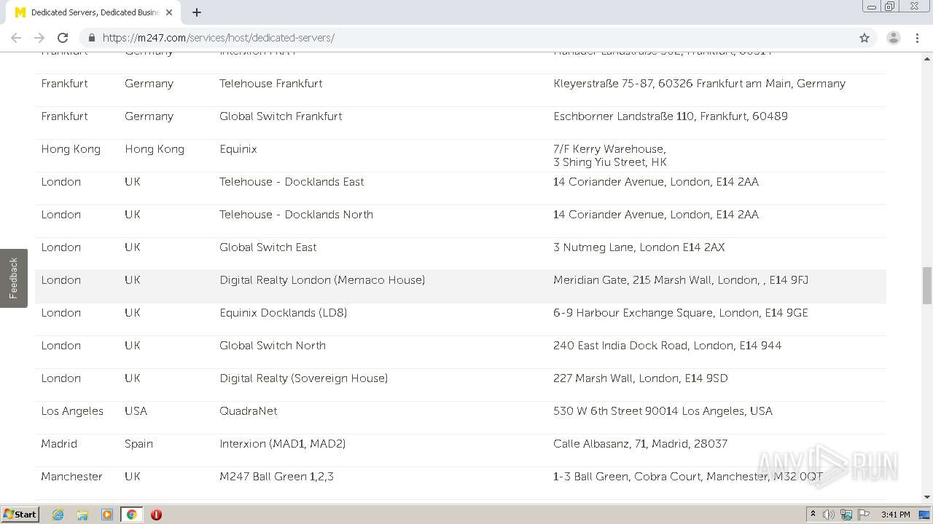Click Hong Kong city cell

pyautogui.click(x=71, y=149)
